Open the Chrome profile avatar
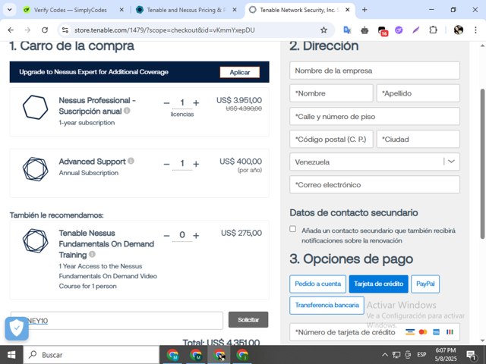Screen dimensions: 486x364 tap(459, 30)
